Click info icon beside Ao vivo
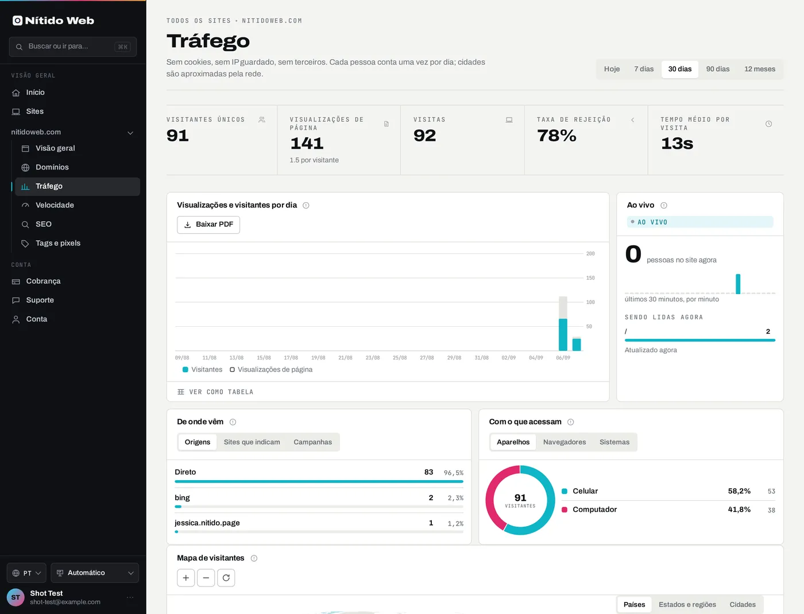Viewport: 804px width, 614px height. coord(664,206)
